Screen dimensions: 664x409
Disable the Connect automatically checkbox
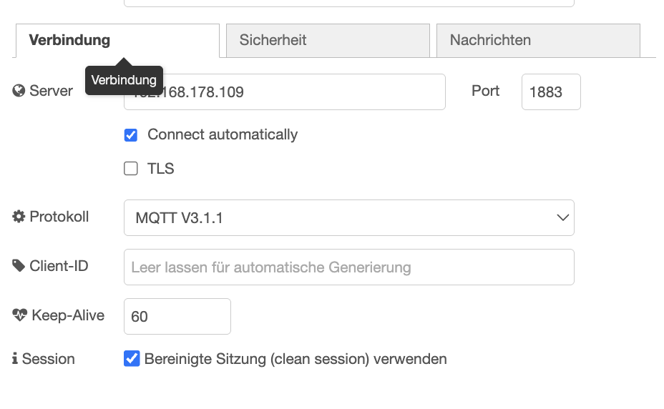click(131, 135)
